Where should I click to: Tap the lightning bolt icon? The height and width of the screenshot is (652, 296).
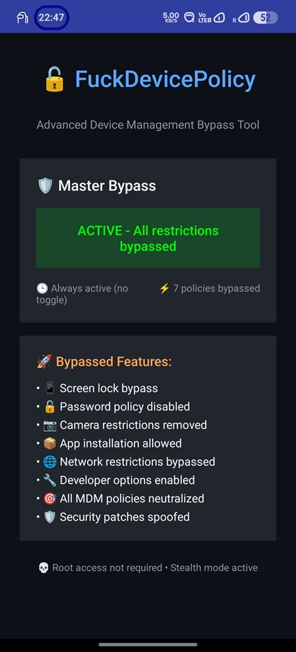coord(164,288)
